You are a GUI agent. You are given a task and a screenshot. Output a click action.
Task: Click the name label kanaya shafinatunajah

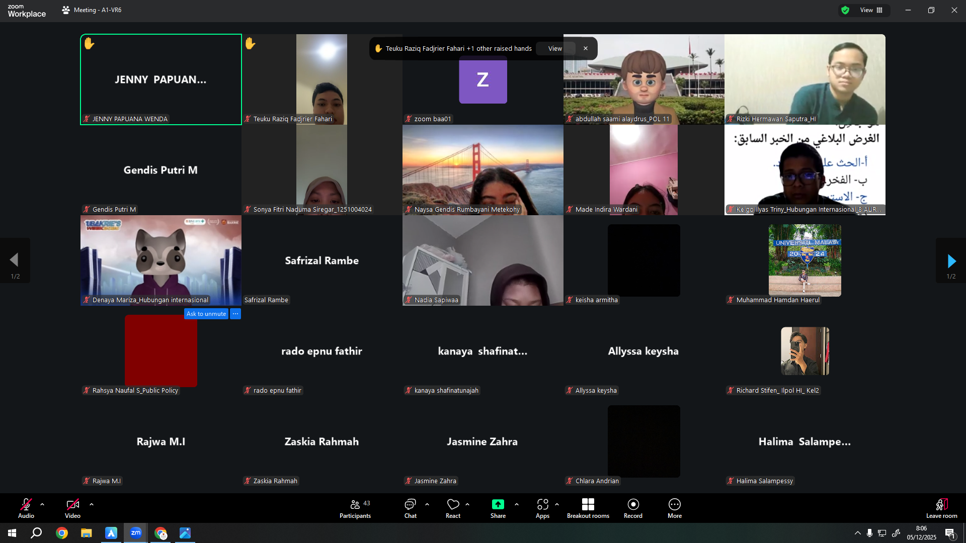click(446, 391)
